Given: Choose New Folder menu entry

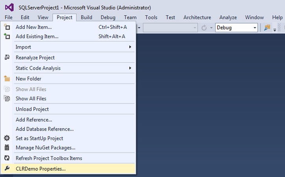Looking at the screenshot, I should pyautogui.click(x=68, y=79).
